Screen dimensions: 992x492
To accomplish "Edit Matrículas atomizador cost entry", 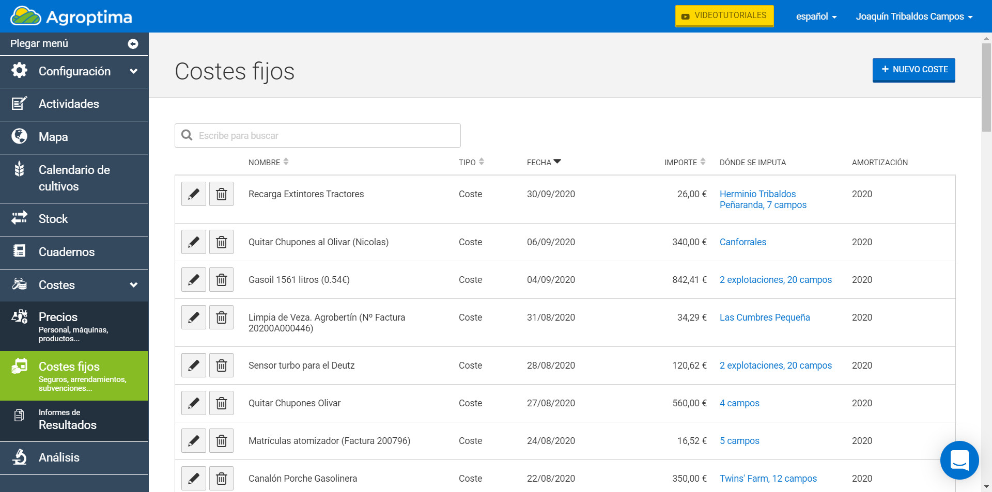I will tap(194, 441).
